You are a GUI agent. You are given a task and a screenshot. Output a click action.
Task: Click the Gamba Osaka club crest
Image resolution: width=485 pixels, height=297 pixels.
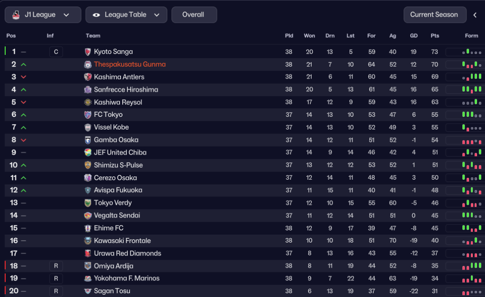point(88,140)
